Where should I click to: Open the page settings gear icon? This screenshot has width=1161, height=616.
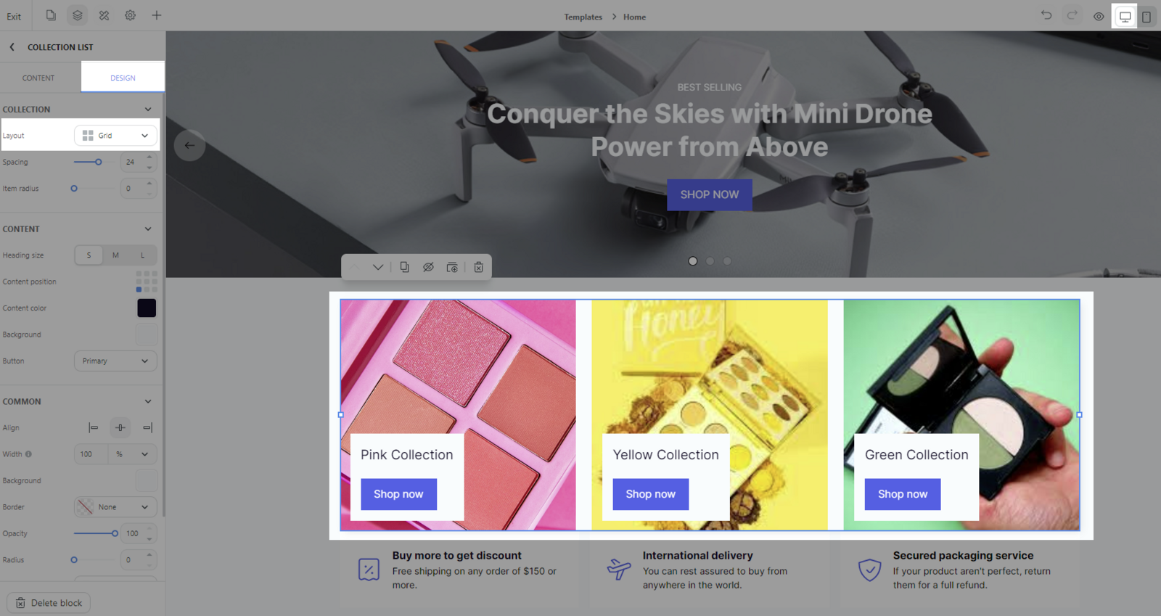coord(130,15)
